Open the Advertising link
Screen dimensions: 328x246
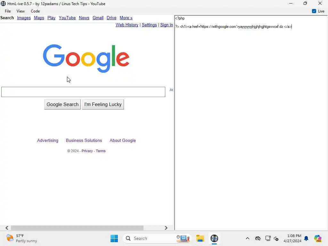pos(48,140)
